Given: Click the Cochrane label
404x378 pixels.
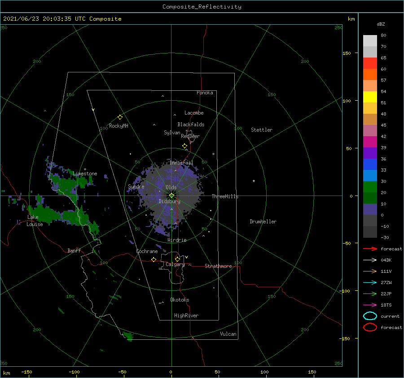Looking at the screenshot, I should [147, 251].
